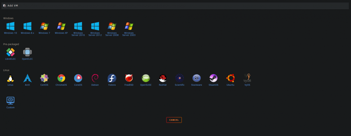Choose the Debian swirl icon
351x136 pixels.
tap(95, 78)
